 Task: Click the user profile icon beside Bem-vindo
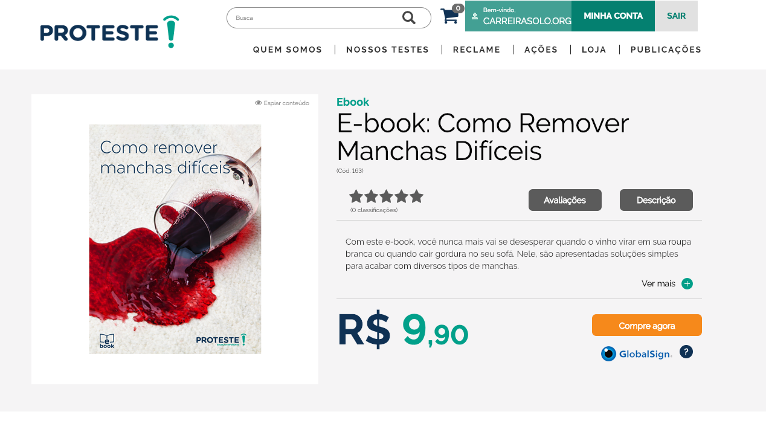[x=475, y=16]
